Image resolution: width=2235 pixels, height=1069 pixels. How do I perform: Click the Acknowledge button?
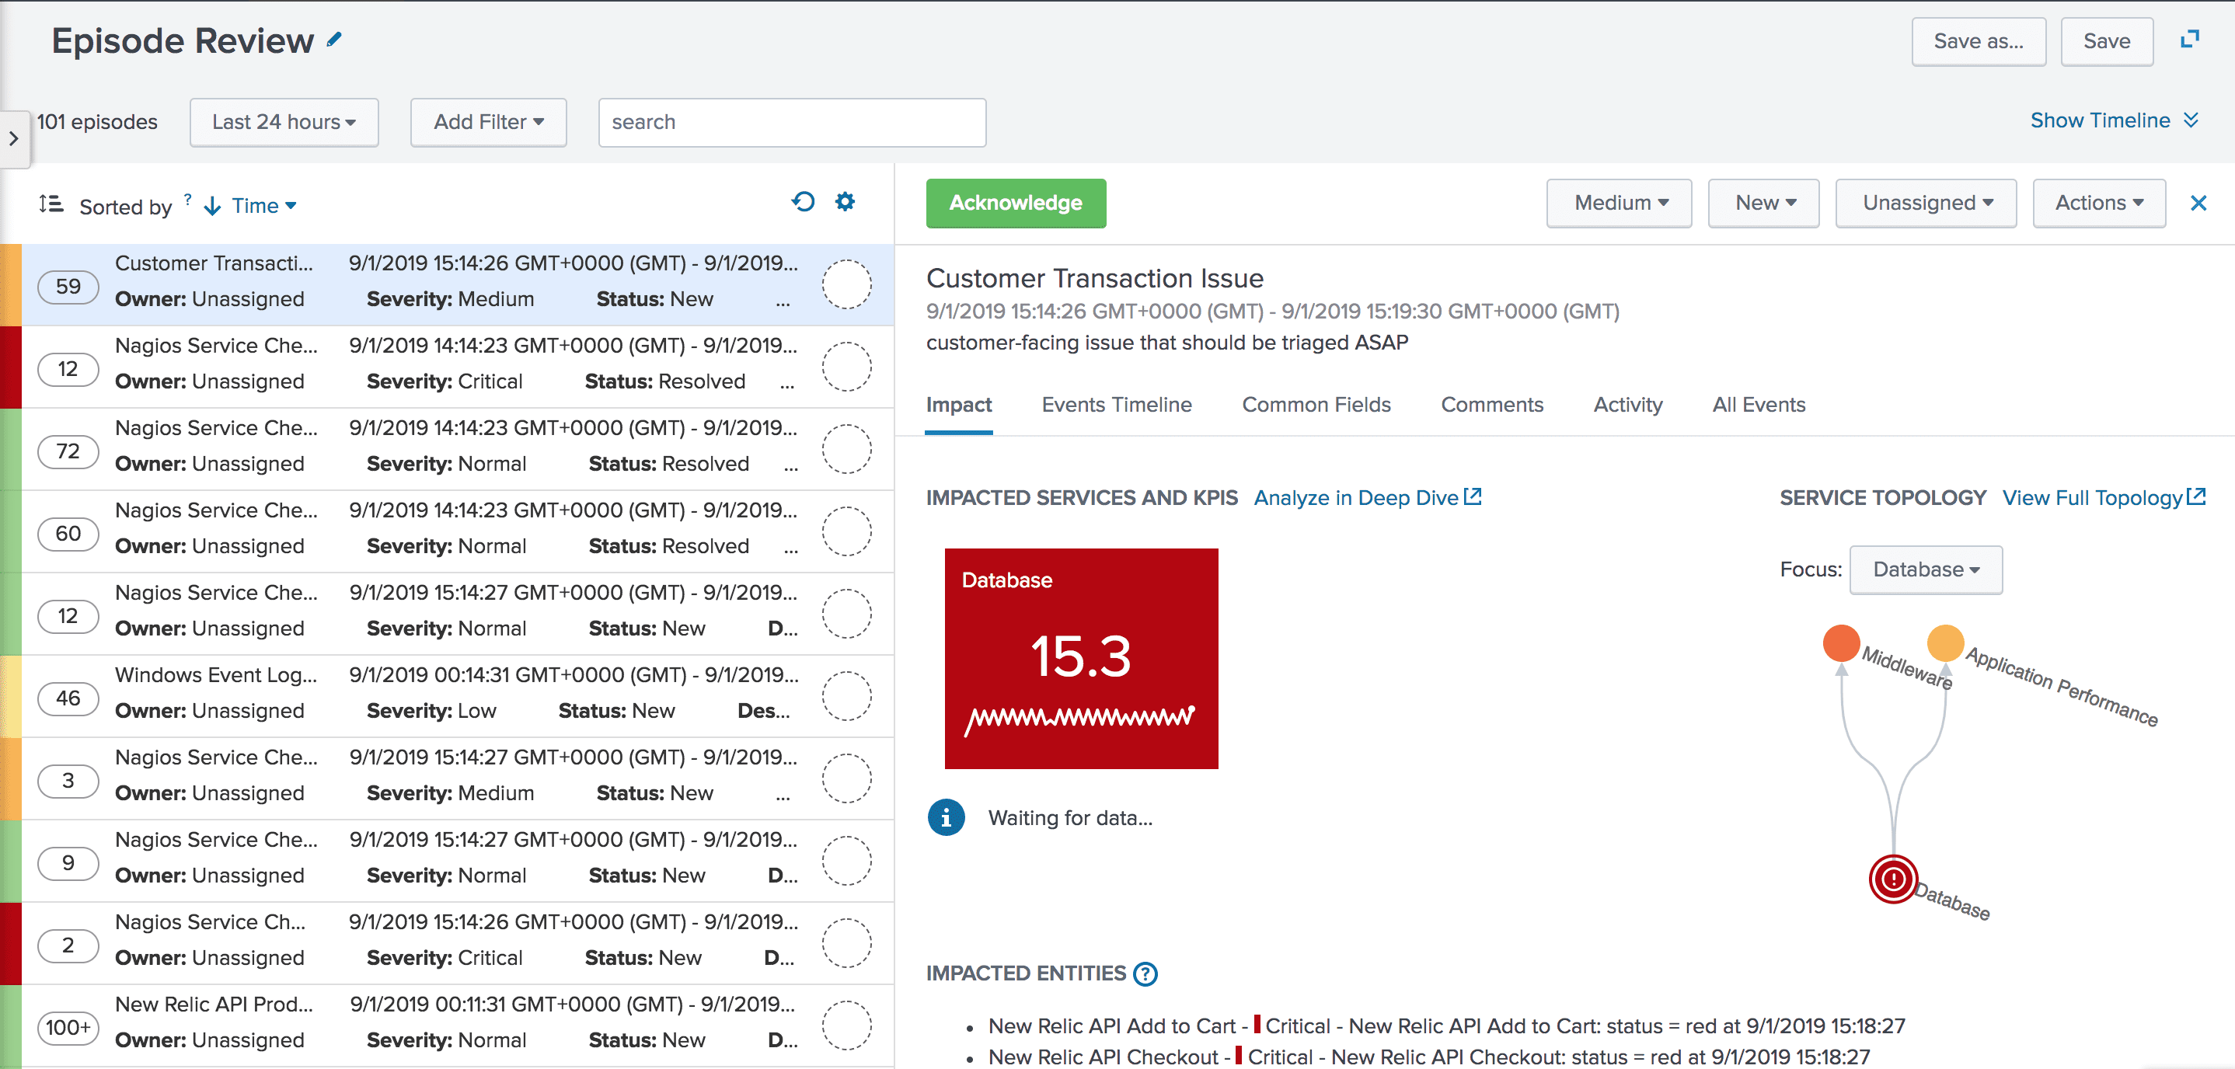point(1016,203)
